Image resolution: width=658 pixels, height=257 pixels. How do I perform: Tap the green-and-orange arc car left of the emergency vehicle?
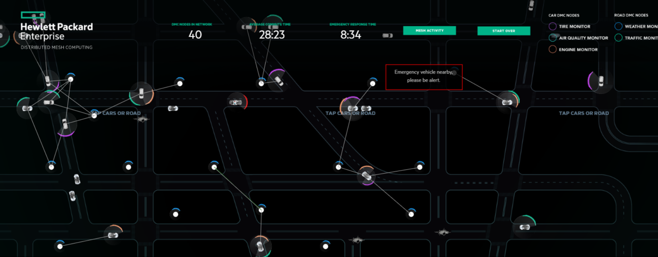pyautogui.click(x=141, y=95)
